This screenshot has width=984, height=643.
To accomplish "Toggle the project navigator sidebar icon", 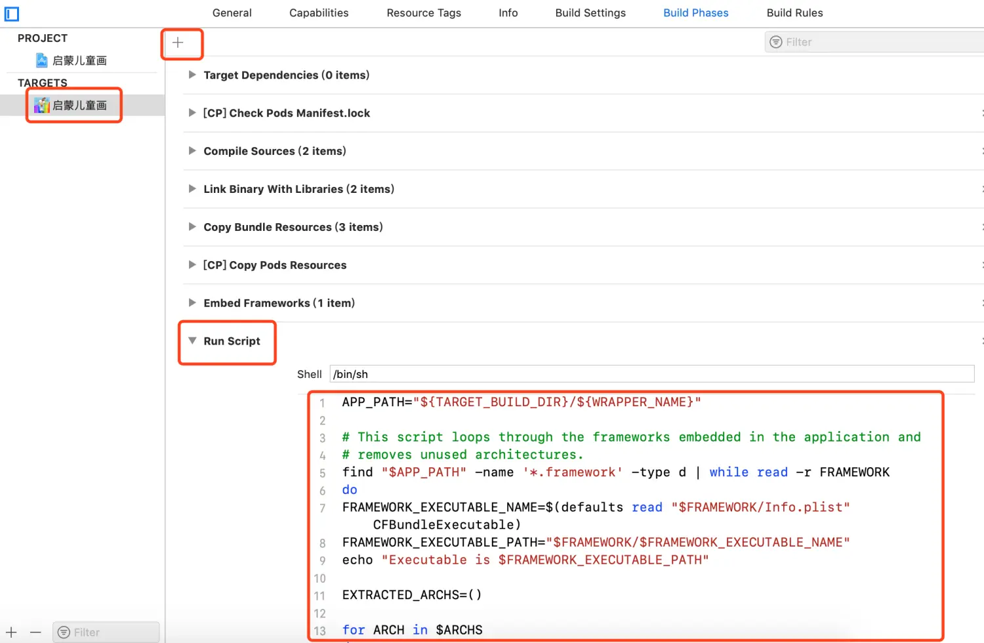I will coord(12,13).
